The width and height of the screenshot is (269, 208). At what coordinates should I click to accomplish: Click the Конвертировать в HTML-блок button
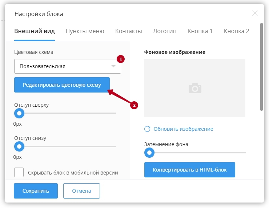coord(190,170)
